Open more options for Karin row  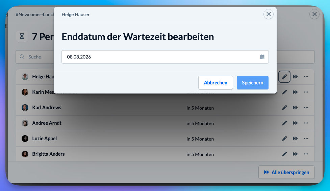click(x=306, y=92)
